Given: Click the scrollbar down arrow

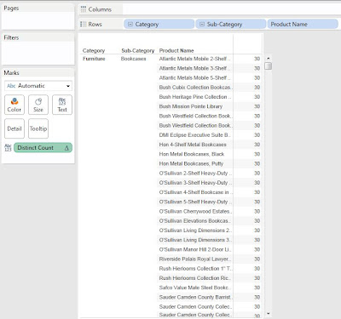Looking at the screenshot, I should tap(268, 314).
